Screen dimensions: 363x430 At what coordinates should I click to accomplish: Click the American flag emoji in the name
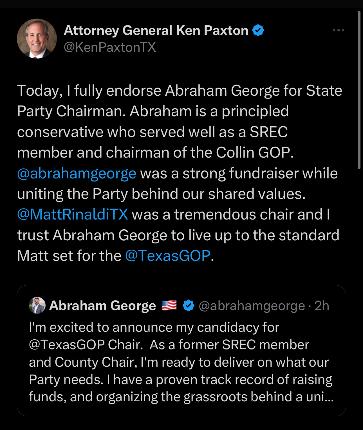point(169,304)
